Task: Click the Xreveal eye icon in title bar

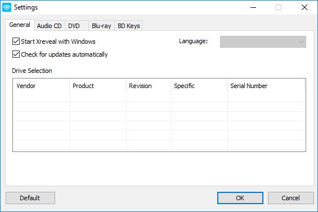Action: coord(7,7)
